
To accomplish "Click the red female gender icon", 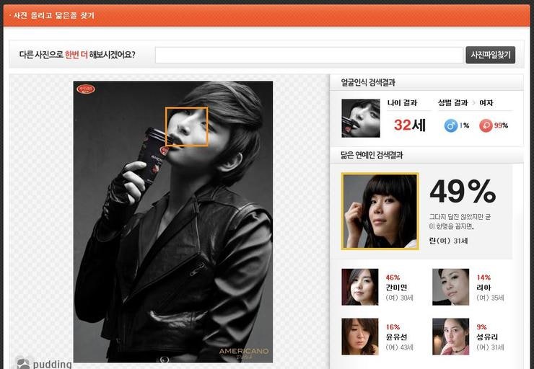I will pyautogui.click(x=486, y=125).
